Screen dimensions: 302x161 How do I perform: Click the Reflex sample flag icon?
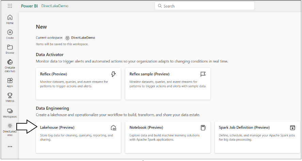[203, 74]
